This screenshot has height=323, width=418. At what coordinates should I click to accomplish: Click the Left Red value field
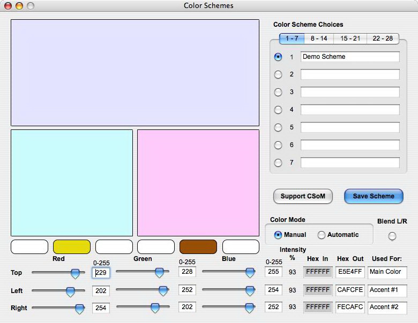[101, 291]
